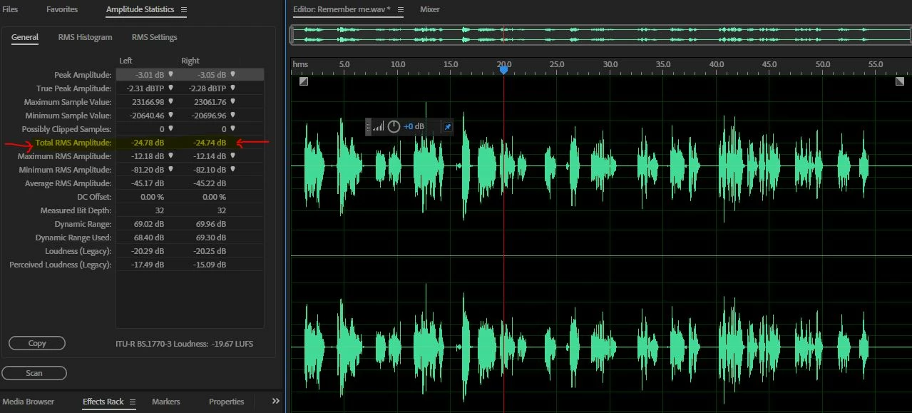This screenshot has height=413, width=912.
Task: Open the Markers tab
Action: pos(165,402)
